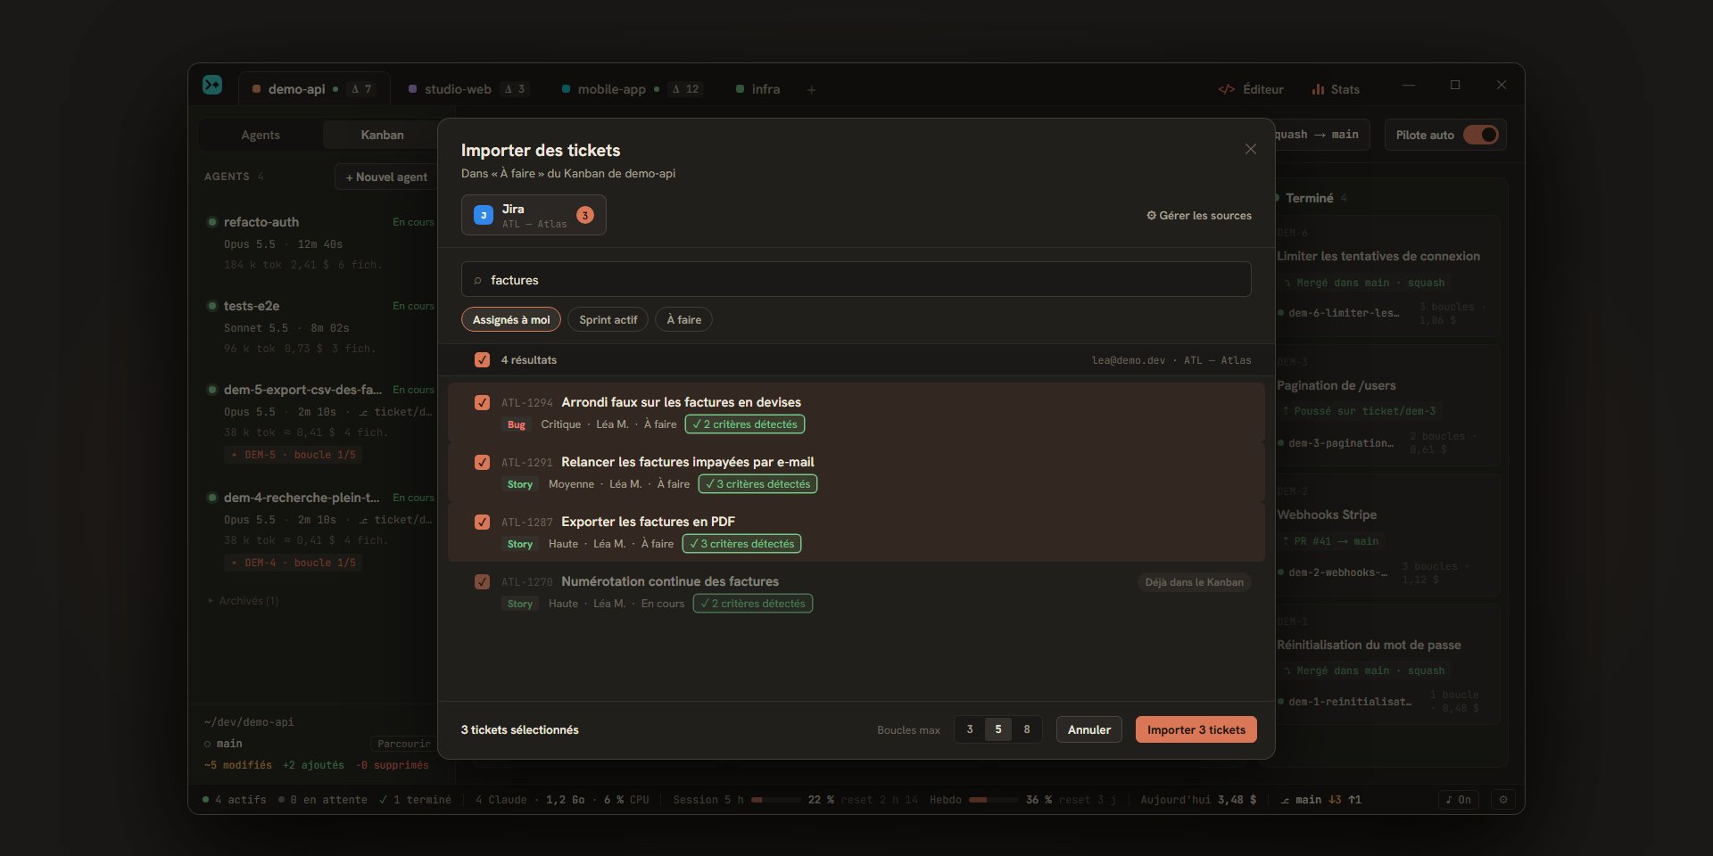Click the Hebdo usage progress bar
Image resolution: width=1713 pixels, height=856 pixels.
(x=993, y=800)
